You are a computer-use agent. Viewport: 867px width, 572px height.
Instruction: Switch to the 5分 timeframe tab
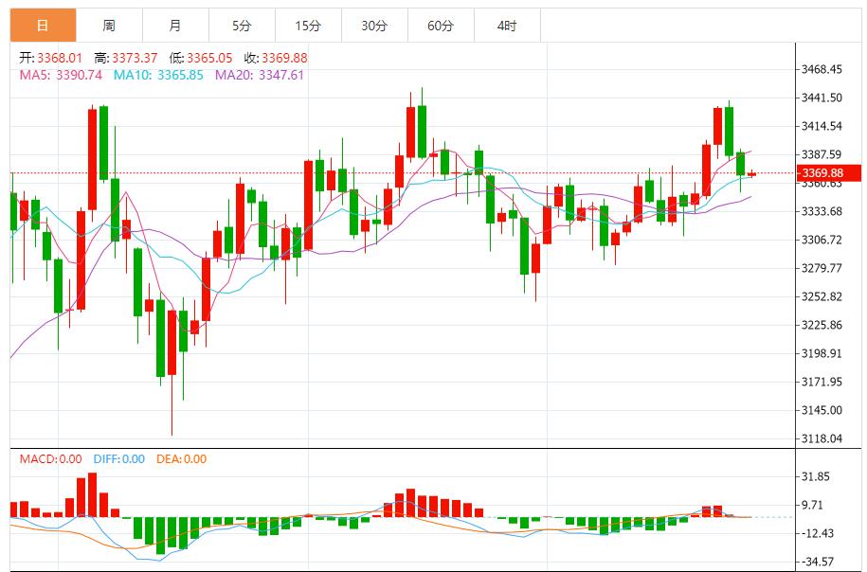click(242, 26)
